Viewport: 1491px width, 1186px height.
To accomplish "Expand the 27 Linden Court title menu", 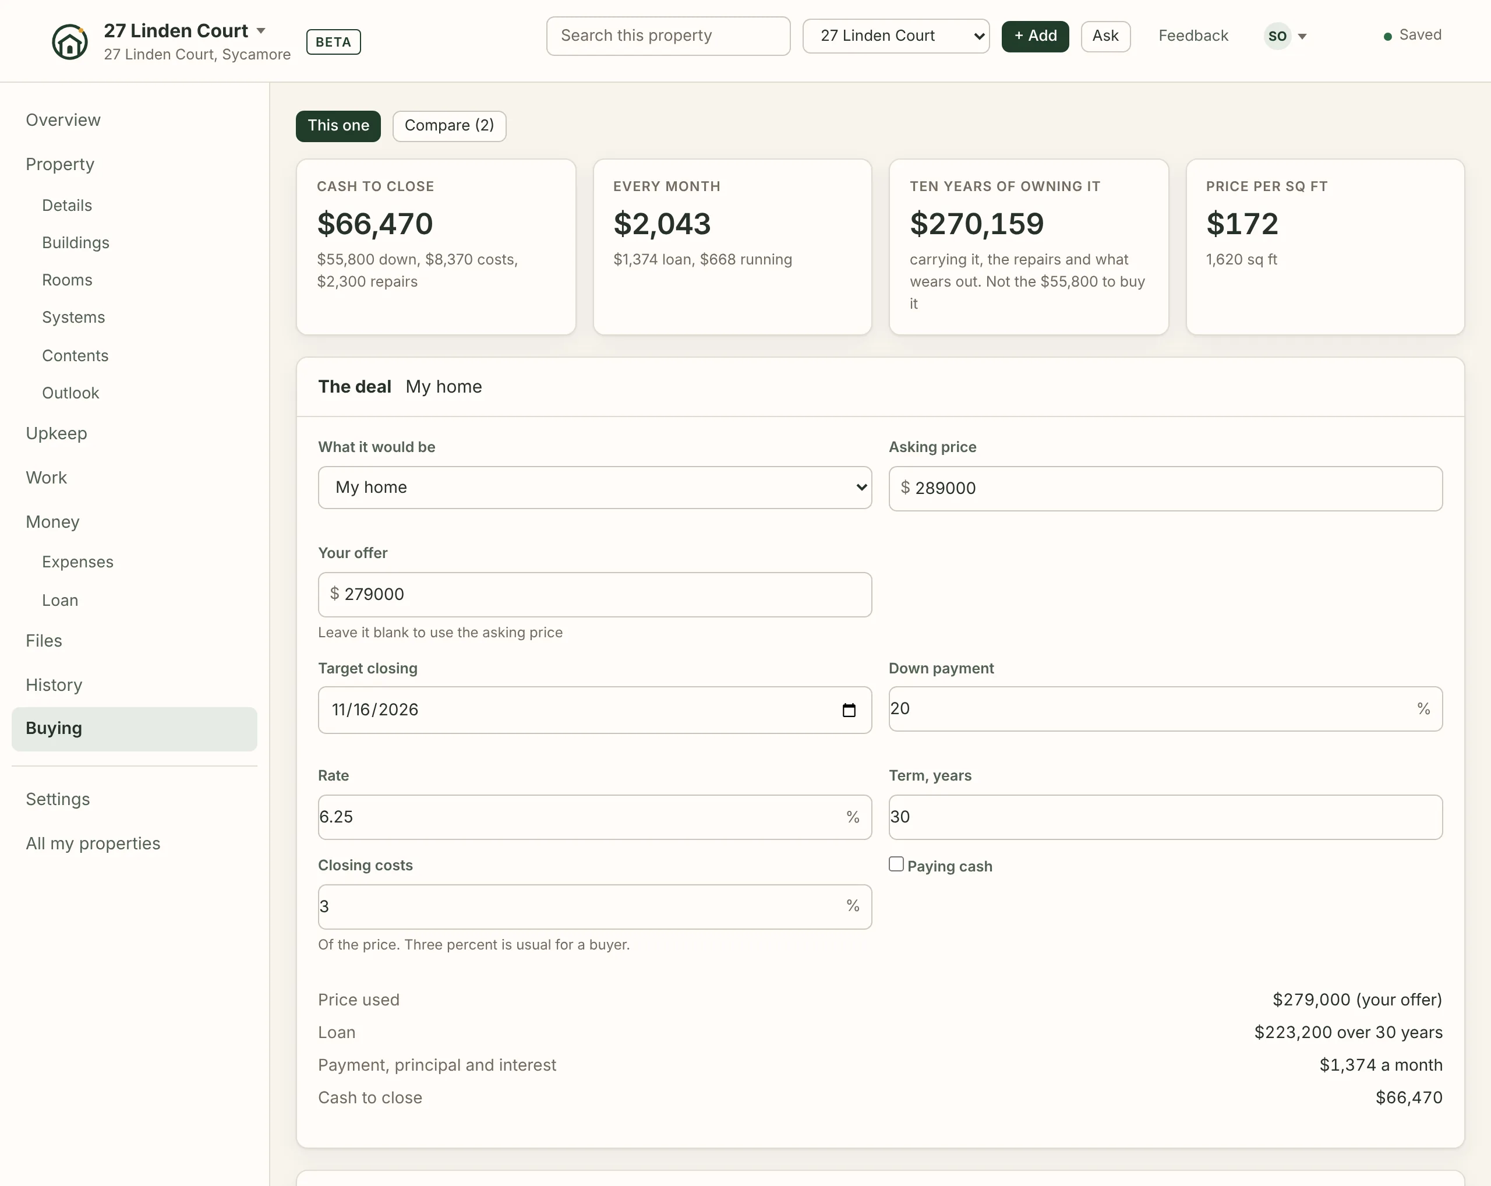I will [x=185, y=30].
